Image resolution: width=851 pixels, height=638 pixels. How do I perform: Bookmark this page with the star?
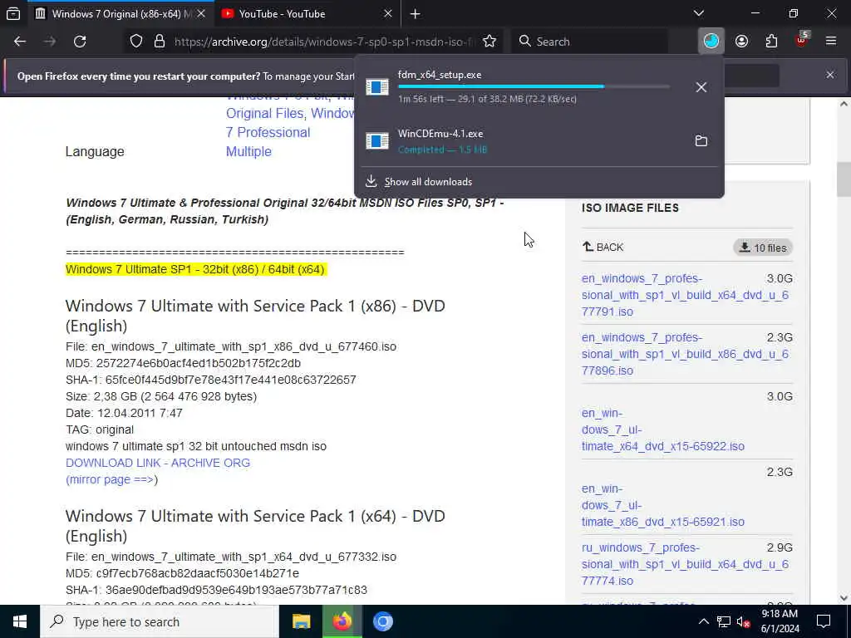pos(489,42)
